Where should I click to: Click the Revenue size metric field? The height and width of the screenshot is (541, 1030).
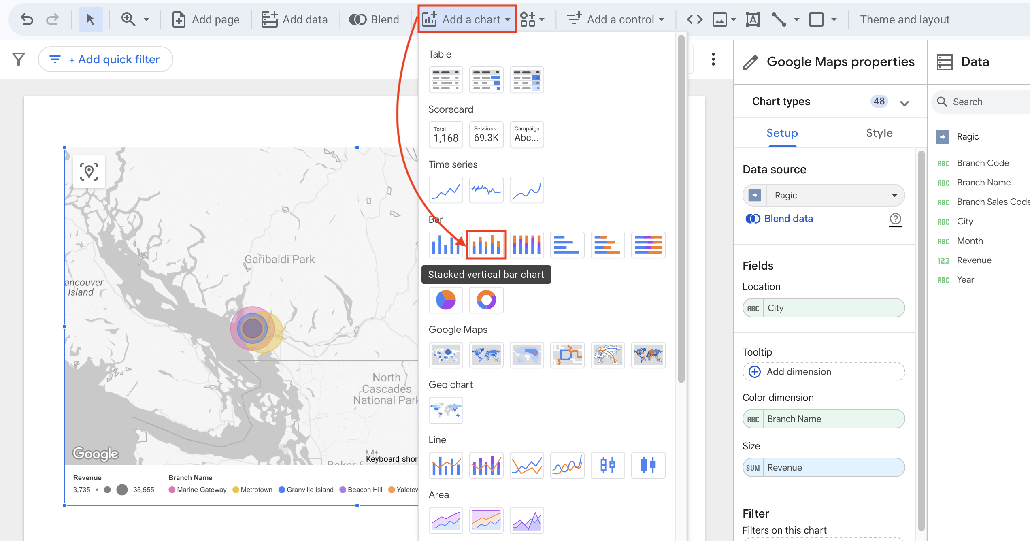pos(824,468)
